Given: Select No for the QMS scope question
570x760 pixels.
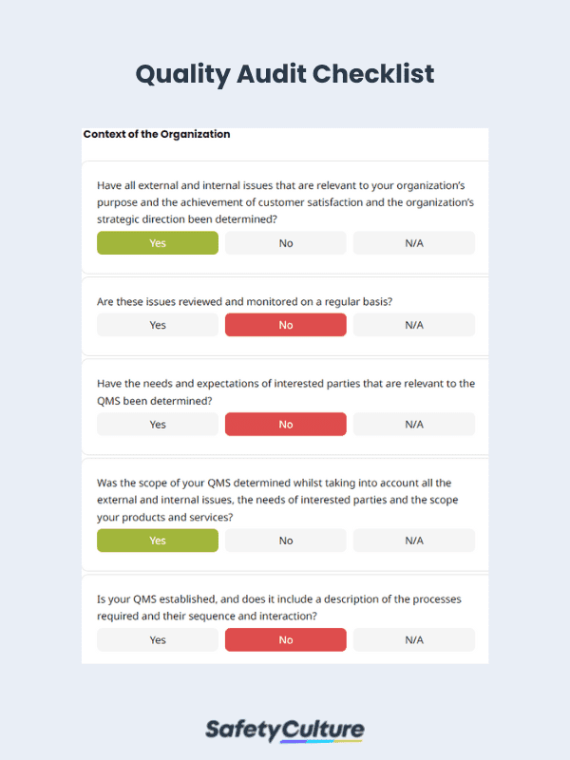Looking at the screenshot, I should [285, 540].
